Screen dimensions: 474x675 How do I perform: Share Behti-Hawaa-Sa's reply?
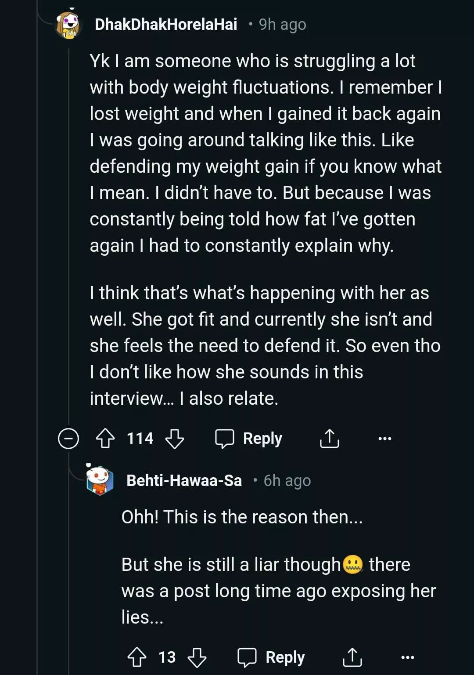point(352,657)
